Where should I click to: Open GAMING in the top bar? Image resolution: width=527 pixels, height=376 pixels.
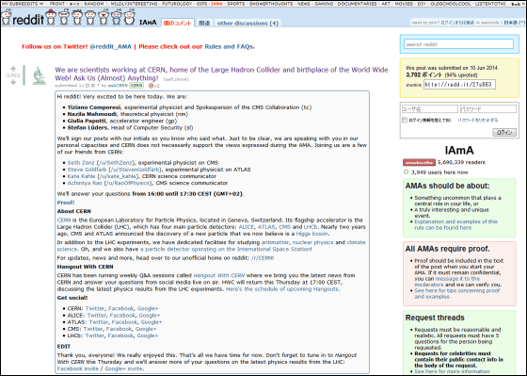324,4
